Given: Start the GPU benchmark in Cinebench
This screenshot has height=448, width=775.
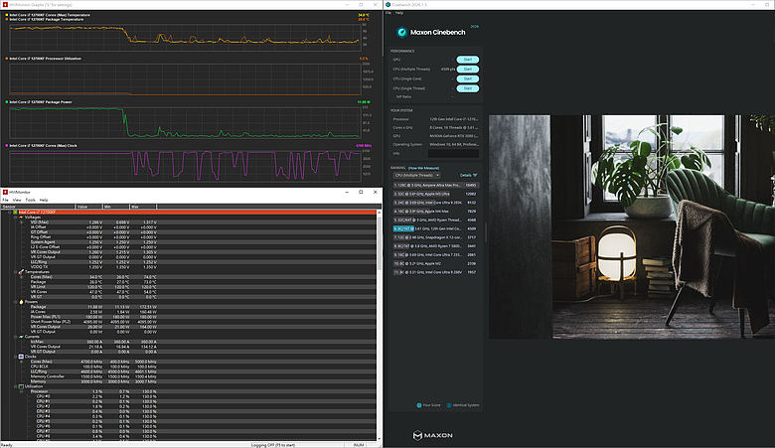Looking at the screenshot, I should click(468, 60).
